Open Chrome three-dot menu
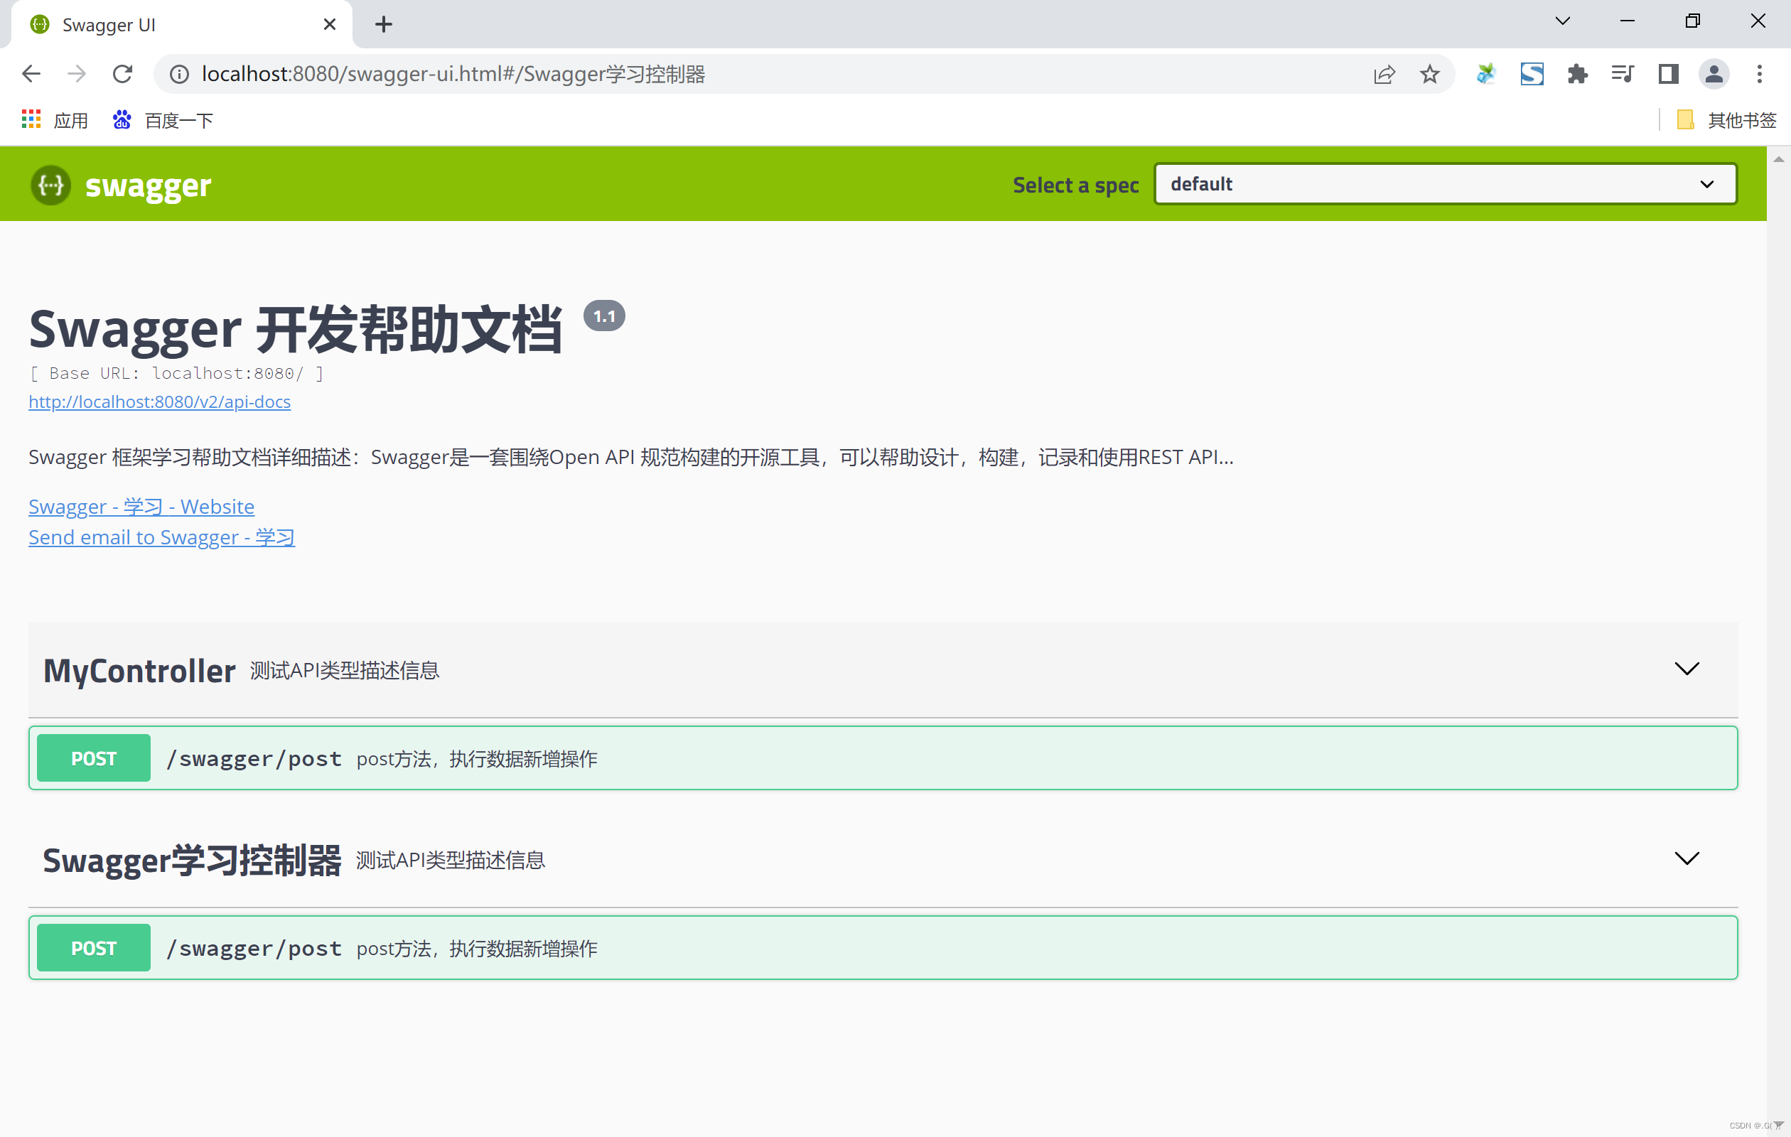 [1759, 74]
